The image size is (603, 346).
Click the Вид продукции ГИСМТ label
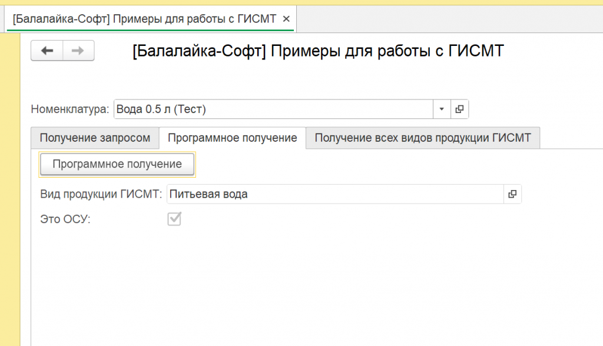pyautogui.click(x=101, y=194)
